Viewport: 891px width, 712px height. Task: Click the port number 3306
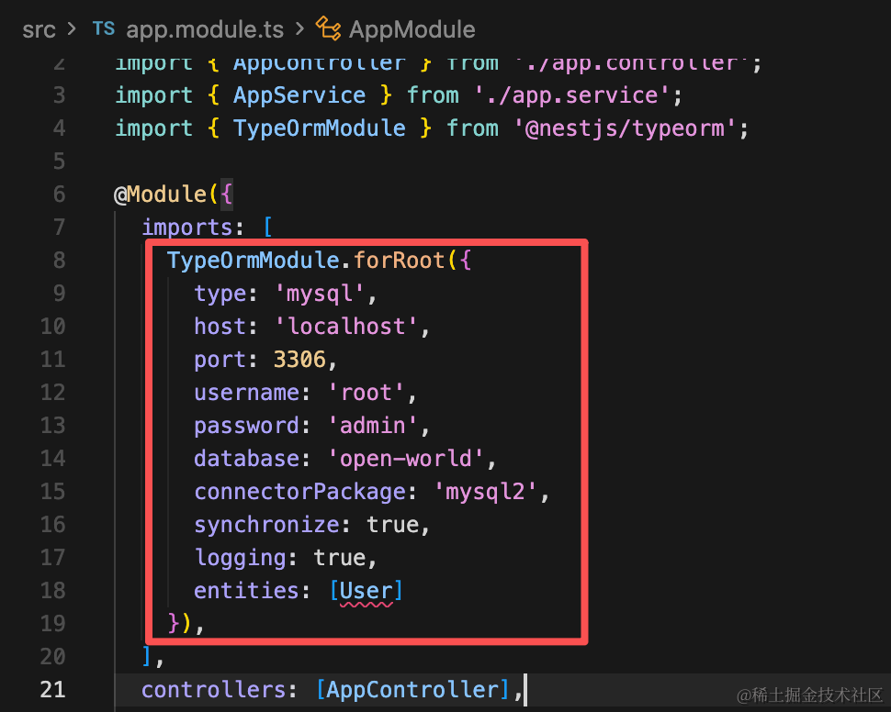point(300,360)
